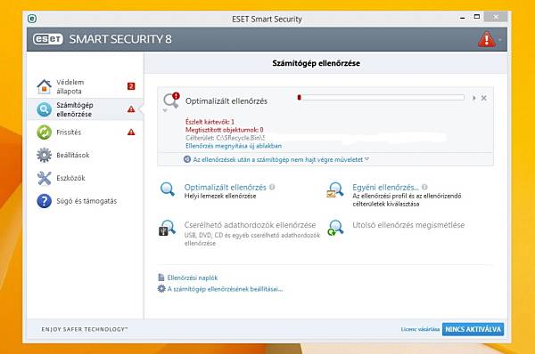Click the ESET logo in header
The width and height of the screenshot is (535, 354).
pos(48,39)
